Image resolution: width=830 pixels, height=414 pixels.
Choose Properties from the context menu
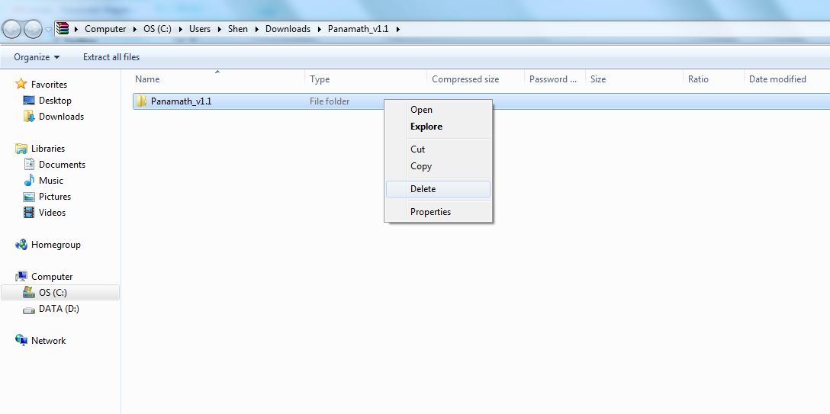[439, 212]
